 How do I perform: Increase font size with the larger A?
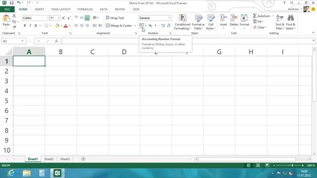click(63, 18)
